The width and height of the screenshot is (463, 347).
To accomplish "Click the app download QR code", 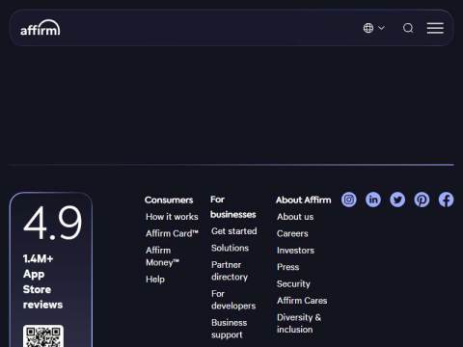I will [43, 336].
